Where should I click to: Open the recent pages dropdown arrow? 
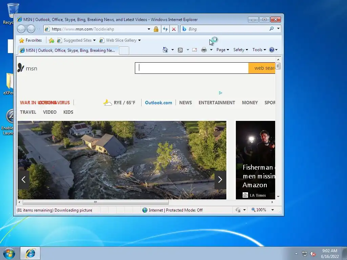(x=39, y=29)
